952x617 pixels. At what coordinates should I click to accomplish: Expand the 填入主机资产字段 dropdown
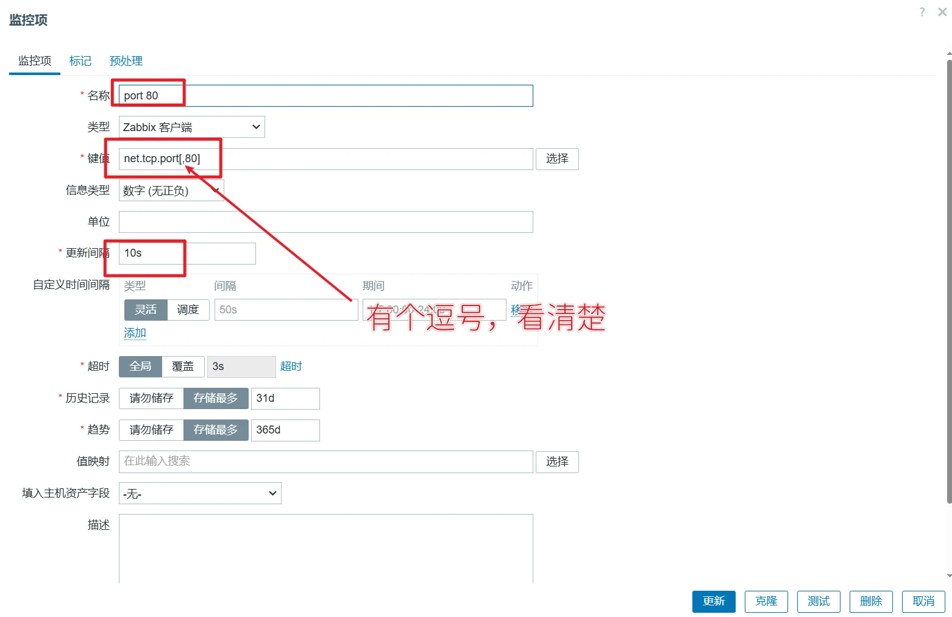pos(200,493)
